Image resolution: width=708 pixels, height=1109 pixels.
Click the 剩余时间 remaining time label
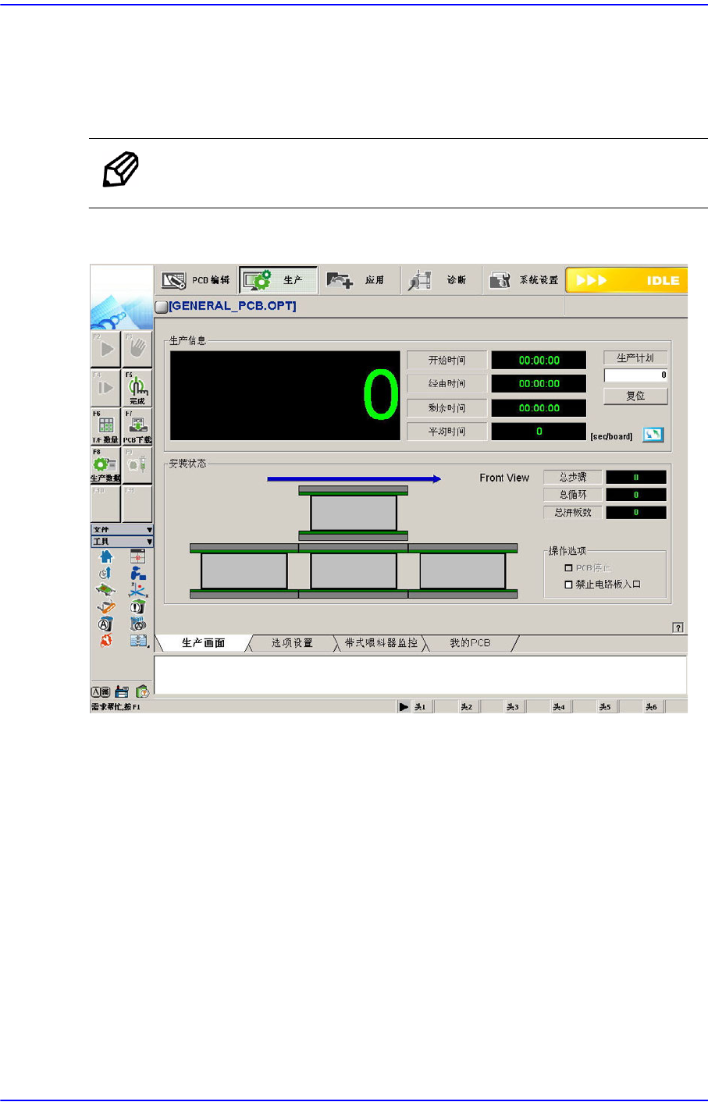pyautogui.click(x=447, y=408)
